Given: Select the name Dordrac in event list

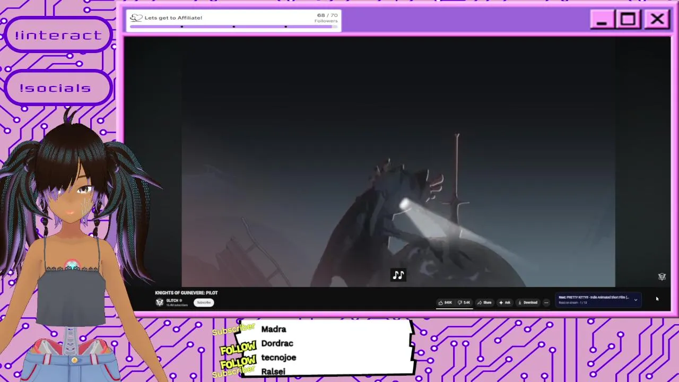Looking at the screenshot, I should point(277,343).
